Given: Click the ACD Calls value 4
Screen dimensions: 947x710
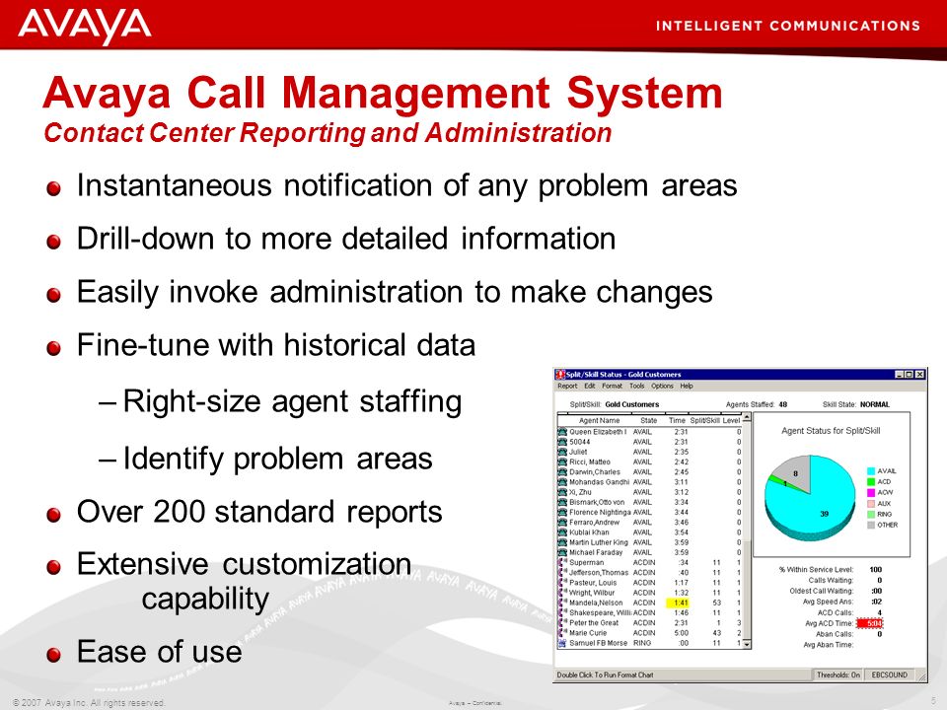Looking at the screenshot, I should click(x=879, y=612).
